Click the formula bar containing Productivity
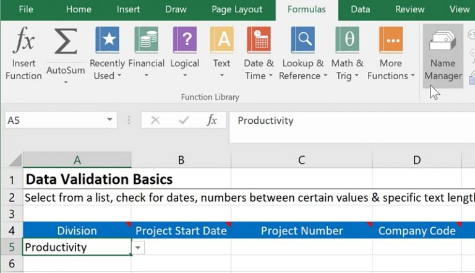The image size is (475, 273). coord(346,121)
